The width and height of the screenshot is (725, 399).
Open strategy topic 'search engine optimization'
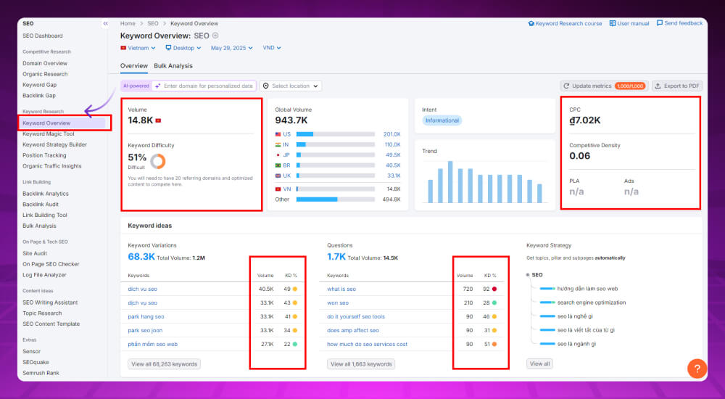pos(592,303)
